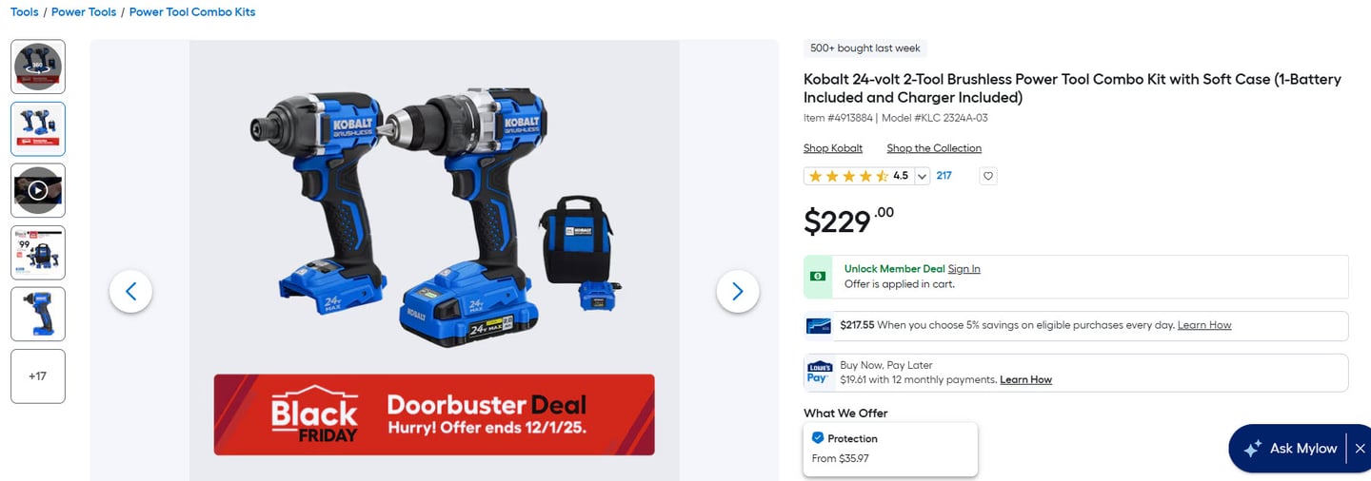Open the Shop the Collection link
This screenshot has height=481, width=1371.
(x=934, y=148)
